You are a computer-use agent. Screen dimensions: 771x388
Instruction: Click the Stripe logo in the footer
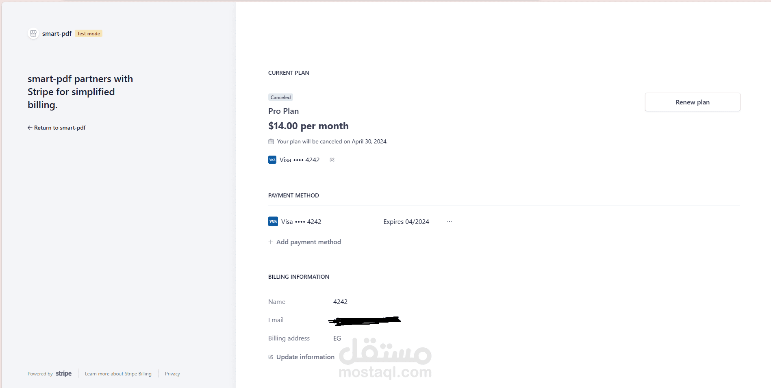coord(64,374)
